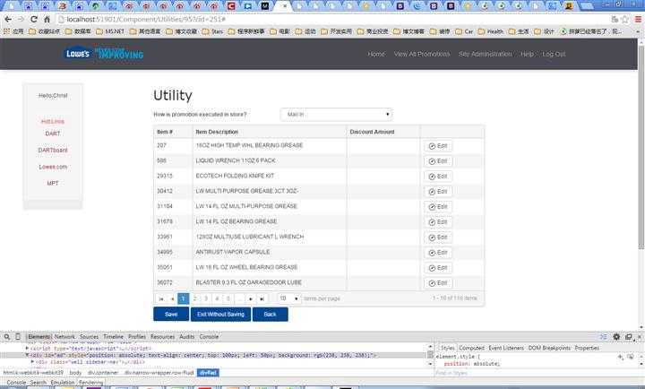
Task: Click the Back button below the grid
Action: coord(271,314)
